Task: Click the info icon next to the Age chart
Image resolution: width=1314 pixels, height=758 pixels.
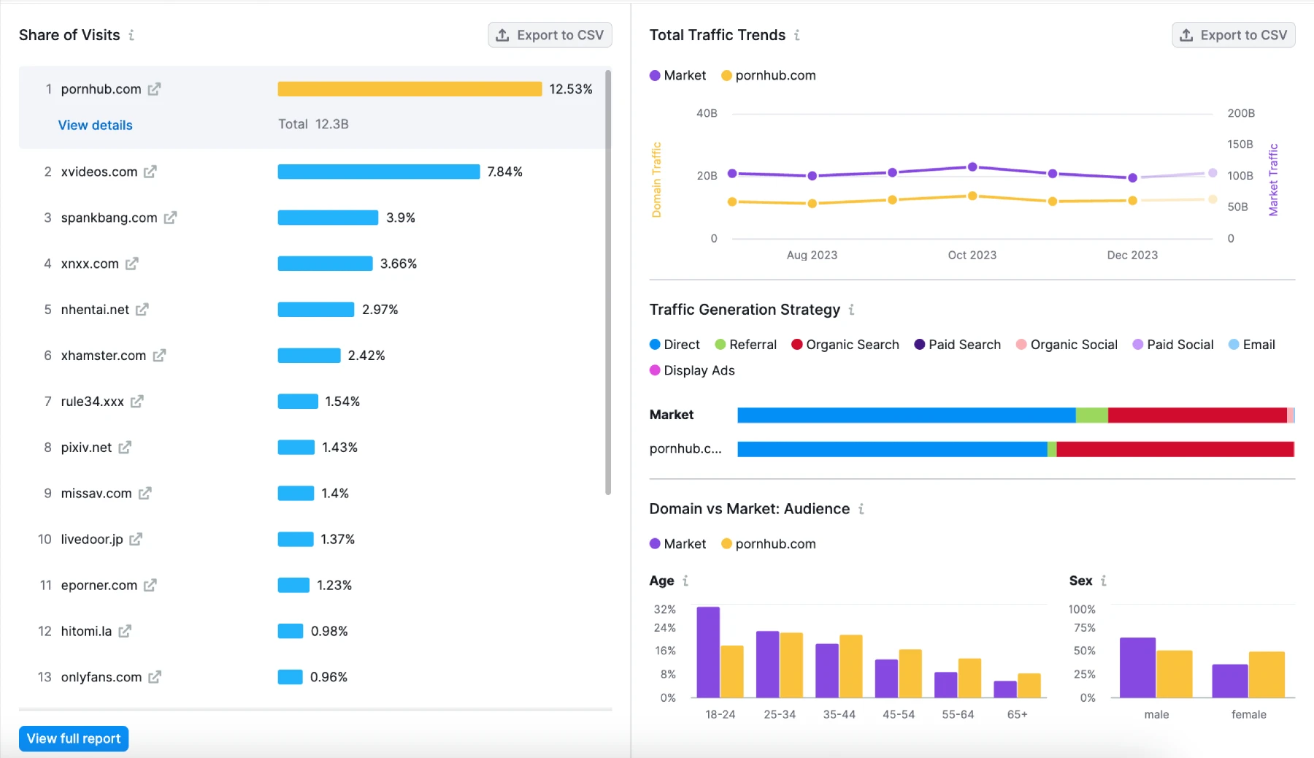Action: pyautogui.click(x=686, y=581)
